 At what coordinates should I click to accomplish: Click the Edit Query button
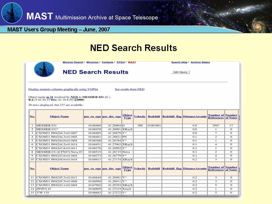(x=180, y=72)
